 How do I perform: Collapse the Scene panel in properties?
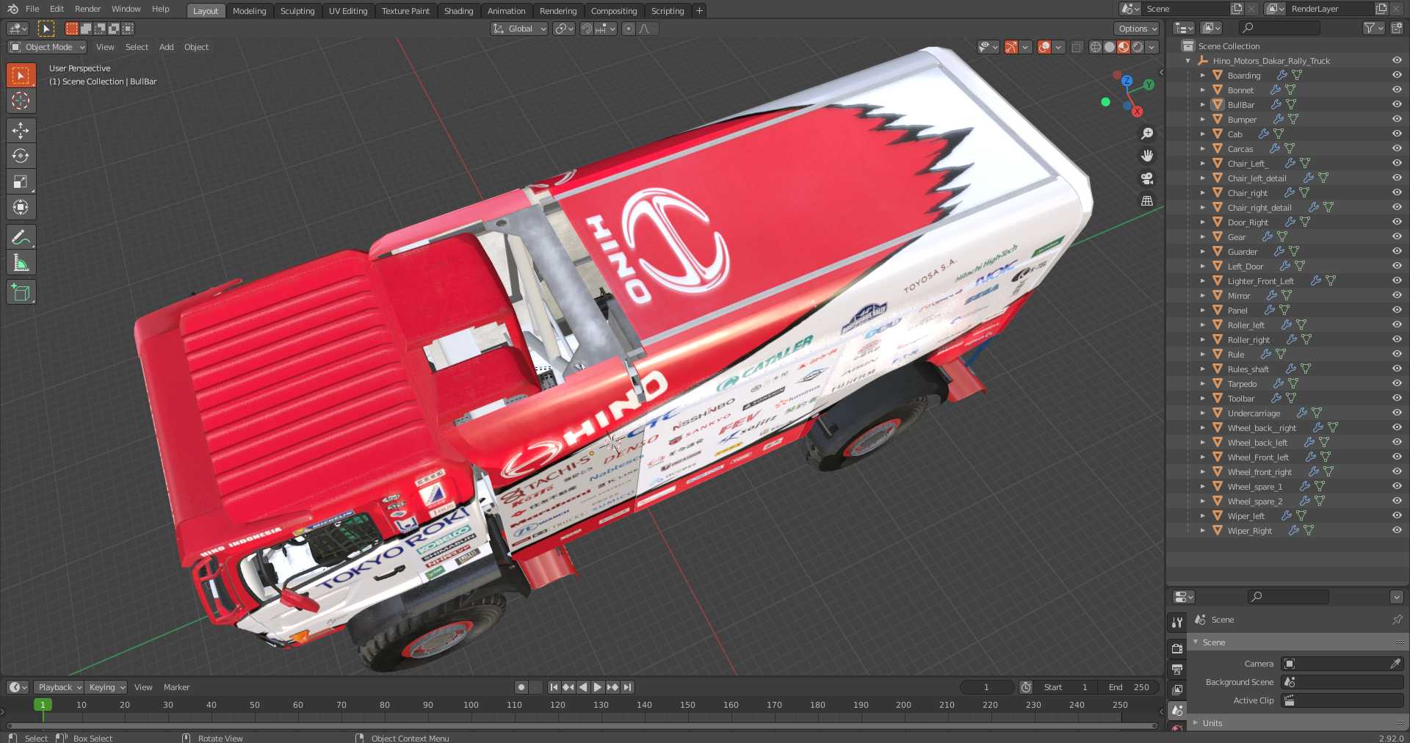pos(1196,642)
